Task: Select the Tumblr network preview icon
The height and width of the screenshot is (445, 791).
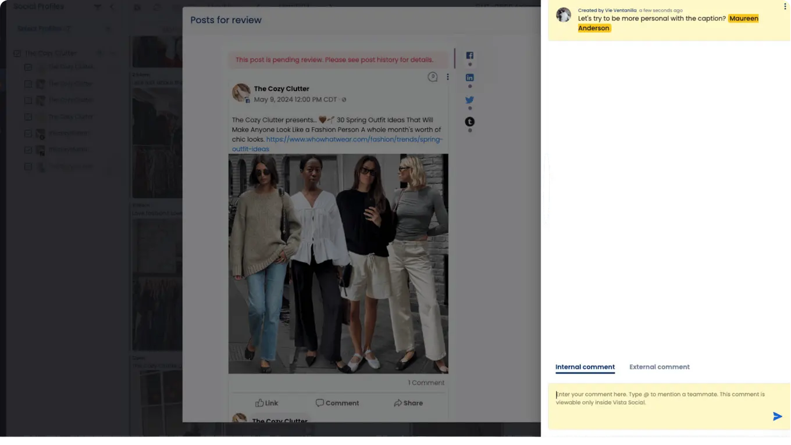Action: click(x=469, y=122)
